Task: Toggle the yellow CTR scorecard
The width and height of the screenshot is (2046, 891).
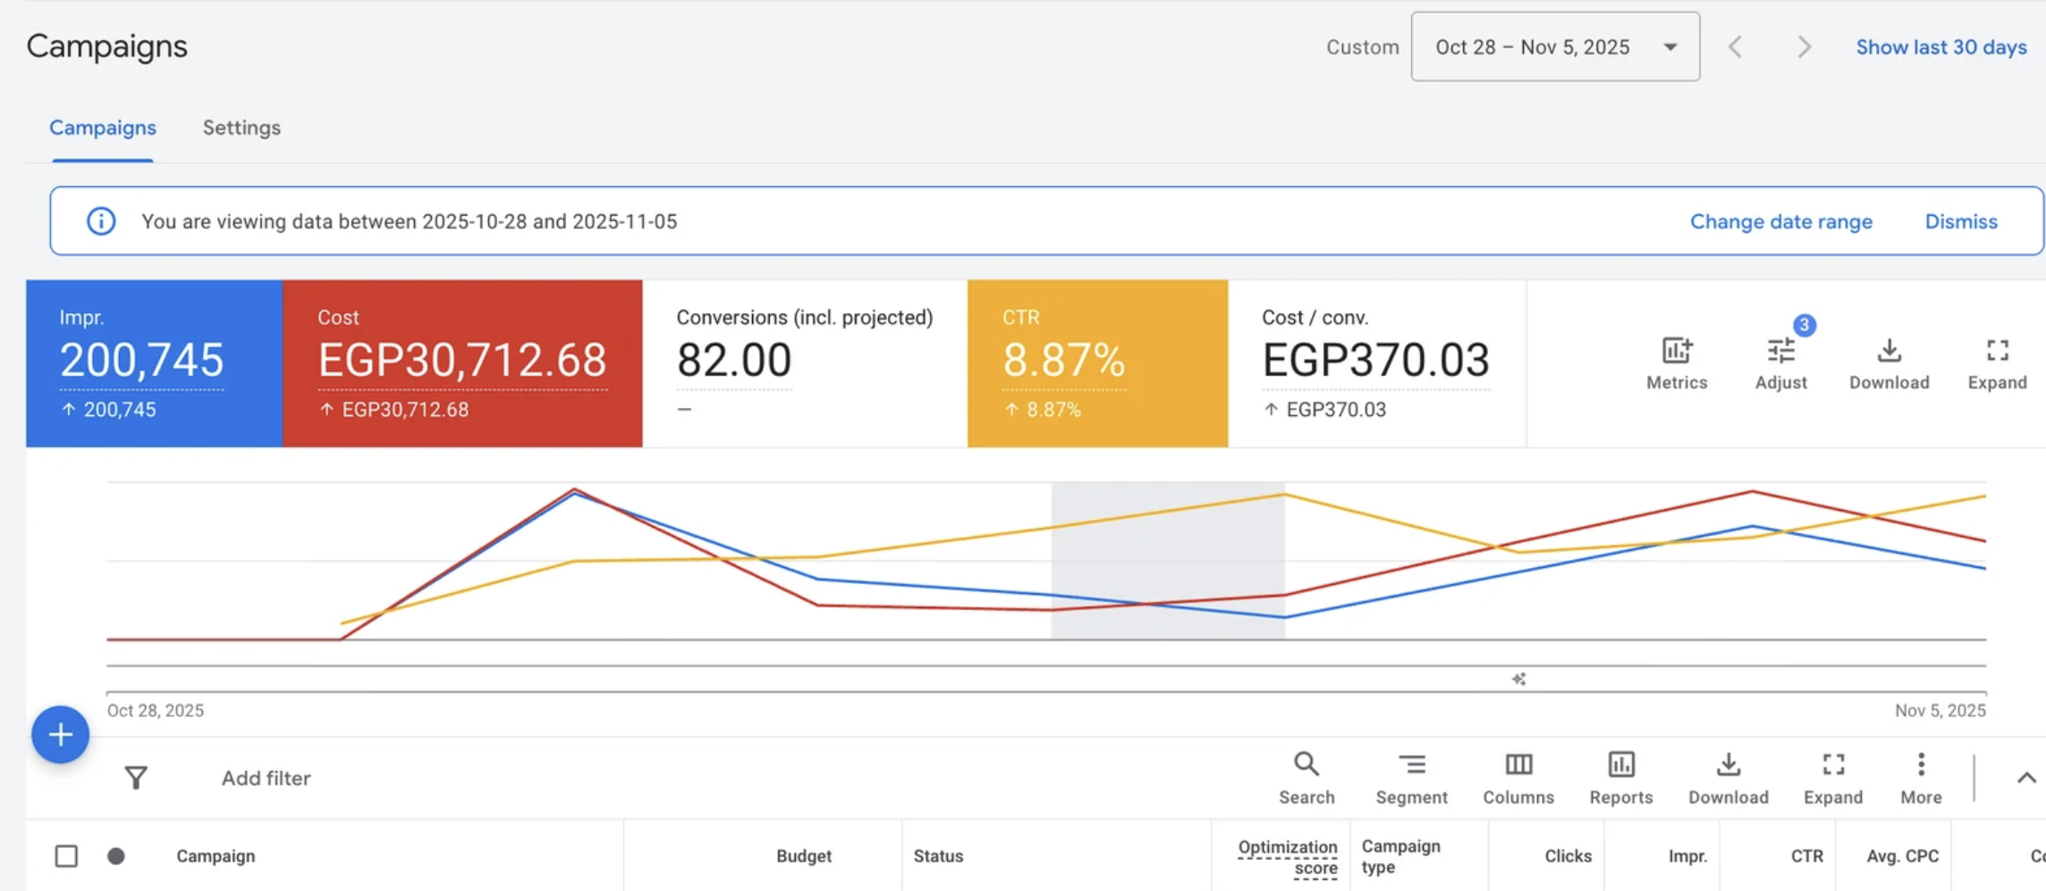Action: (1096, 362)
